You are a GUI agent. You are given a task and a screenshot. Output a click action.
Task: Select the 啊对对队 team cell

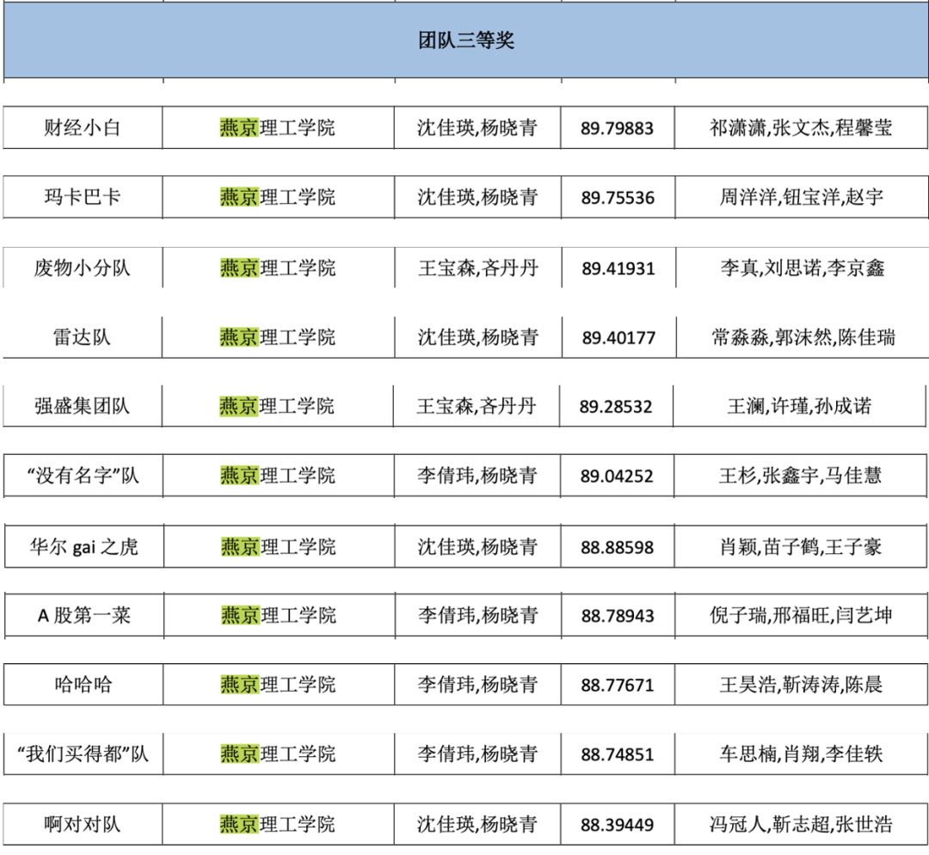[x=83, y=825]
